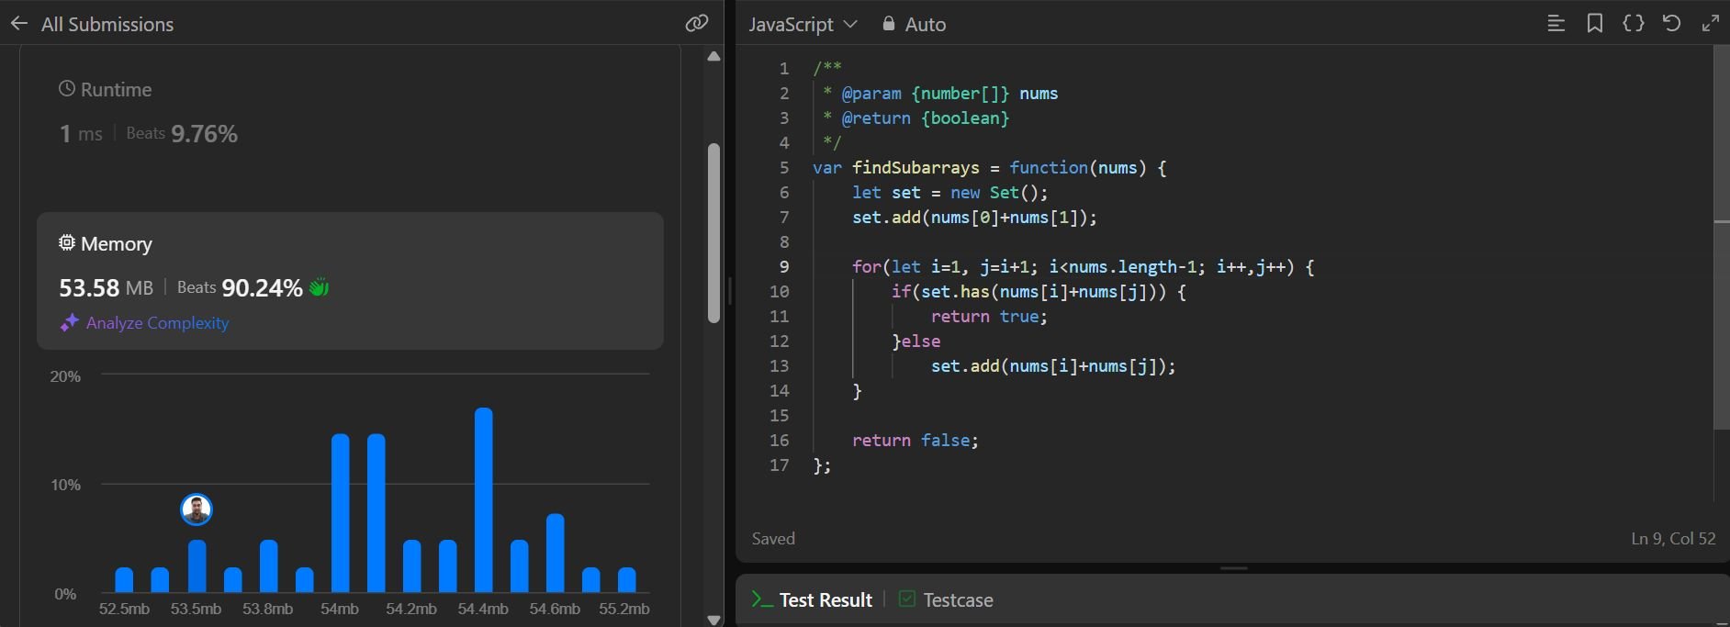The height and width of the screenshot is (627, 1730).
Task: Click the format code lines icon
Action: pyautogui.click(x=1556, y=24)
